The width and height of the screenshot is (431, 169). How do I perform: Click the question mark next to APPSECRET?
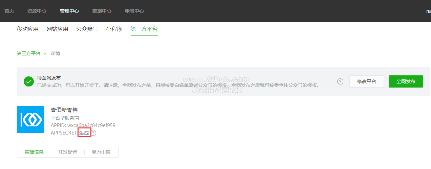coord(93,133)
